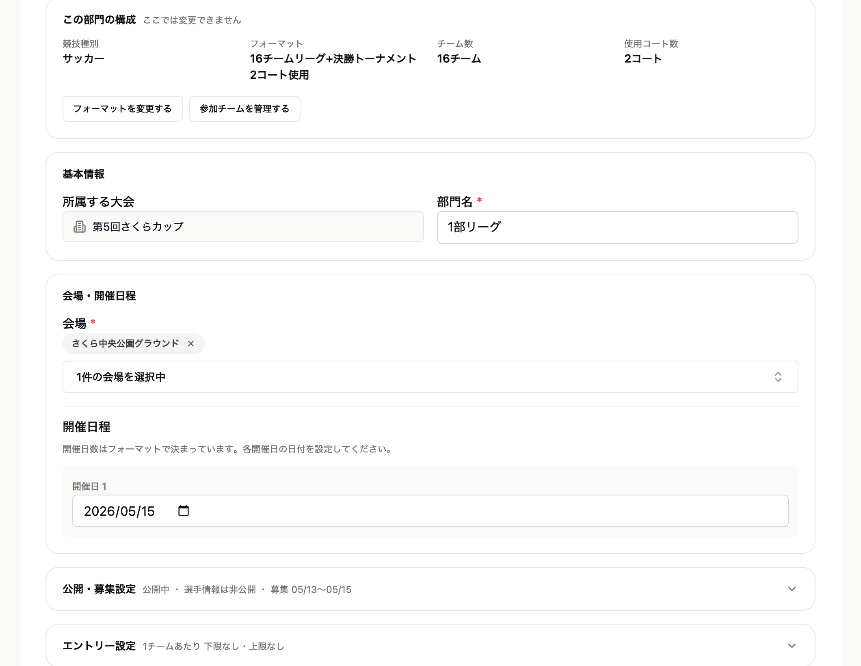This screenshot has width=861, height=666.
Task: Edit the 部門名 field with 1部リーグ
Action: click(617, 227)
